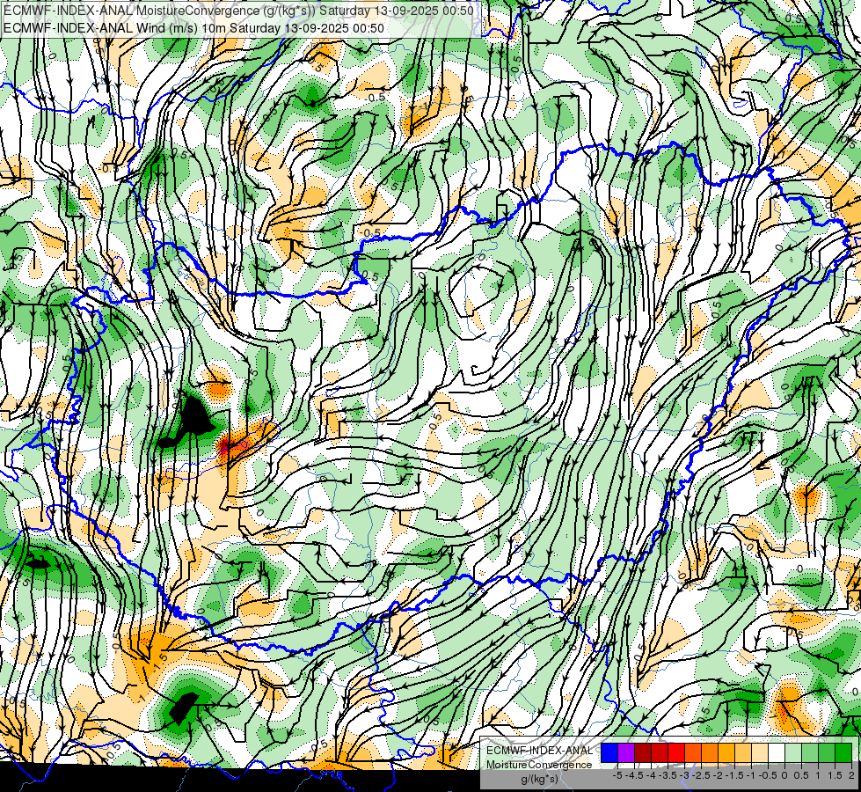Click the legend scale value 2
The image size is (861, 792).
[851, 775]
